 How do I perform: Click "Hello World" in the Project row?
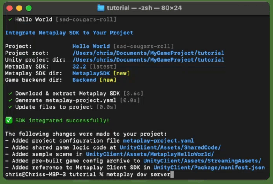point(91,46)
